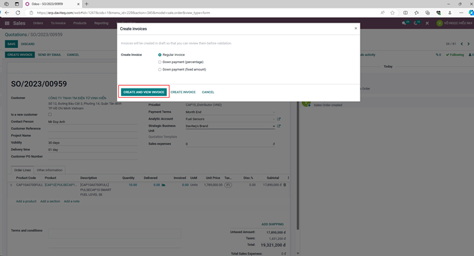Viewport: 474px width, 256px height.
Task: Open the Odoo apps grid menu icon
Action: [7, 23]
